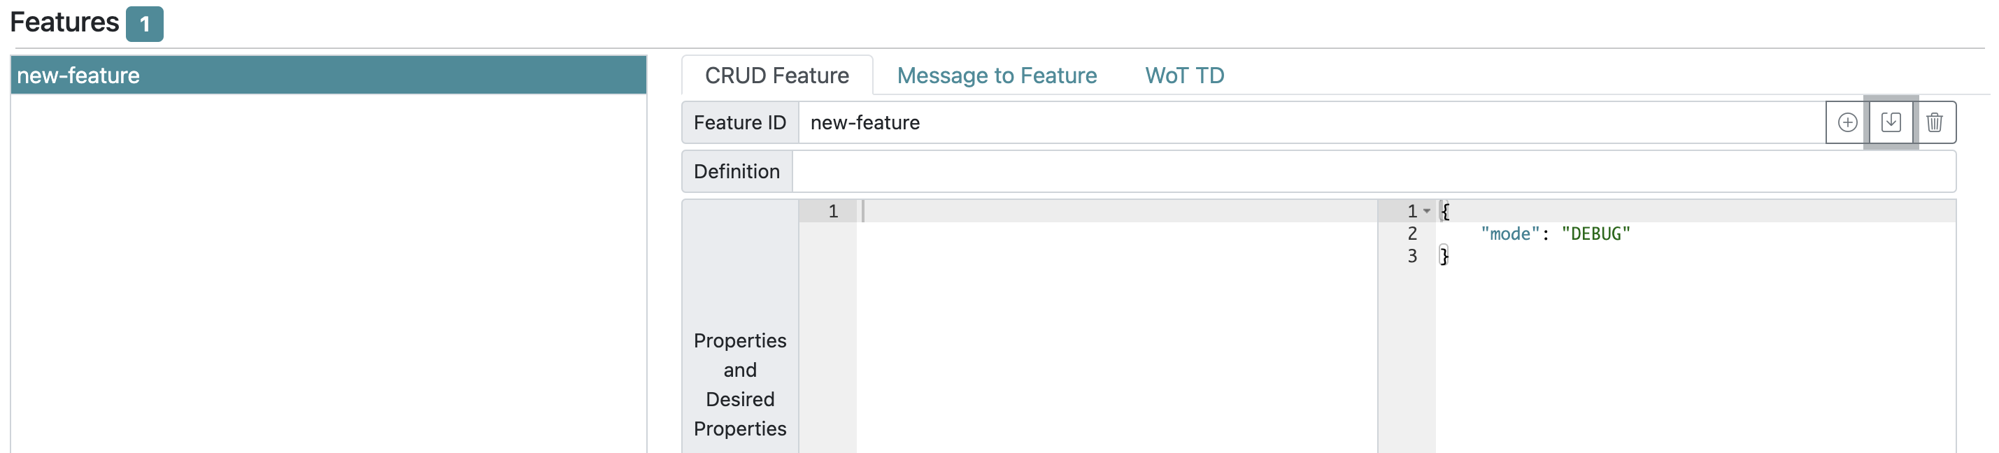Switch to the Message to Feature tab

click(997, 75)
